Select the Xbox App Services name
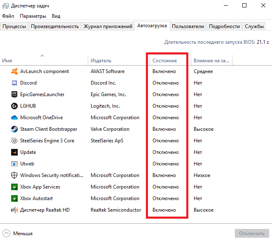The height and width of the screenshot is (243, 272). 40,187
